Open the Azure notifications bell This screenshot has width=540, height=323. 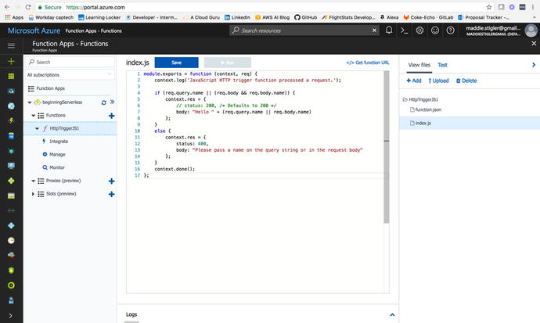pyautogui.click(x=389, y=31)
